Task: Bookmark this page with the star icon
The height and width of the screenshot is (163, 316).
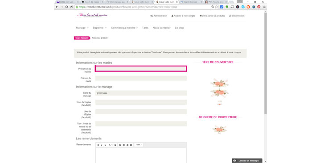Action: [217, 7]
